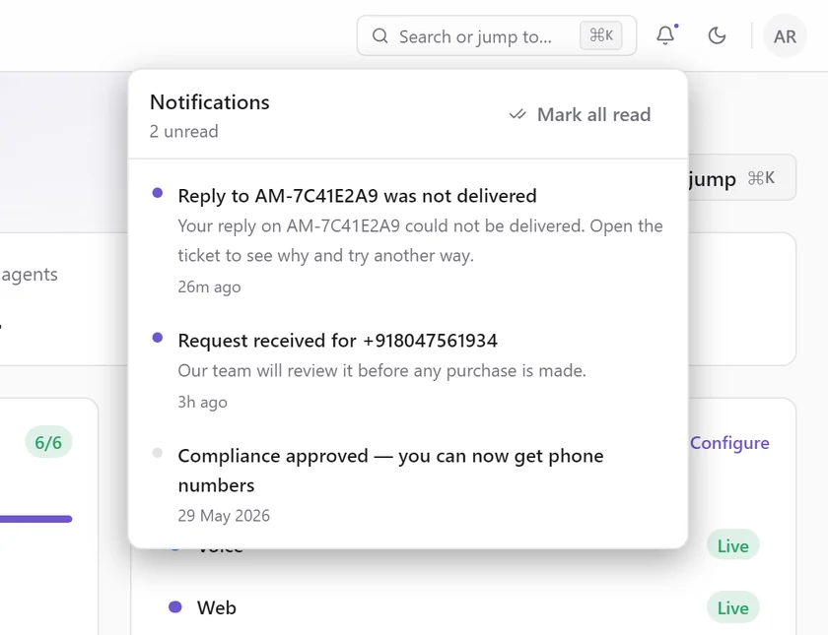Open the 'Request received for +918047561934' notification

point(408,370)
